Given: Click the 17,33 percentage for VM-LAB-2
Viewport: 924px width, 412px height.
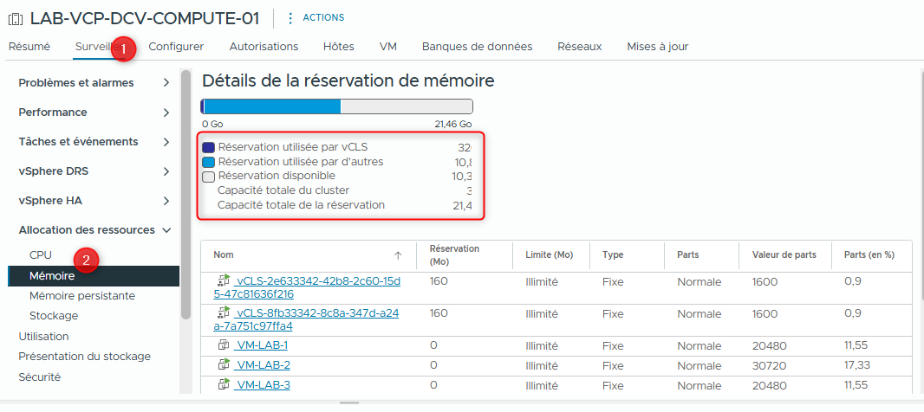Looking at the screenshot, I should 856,365.
